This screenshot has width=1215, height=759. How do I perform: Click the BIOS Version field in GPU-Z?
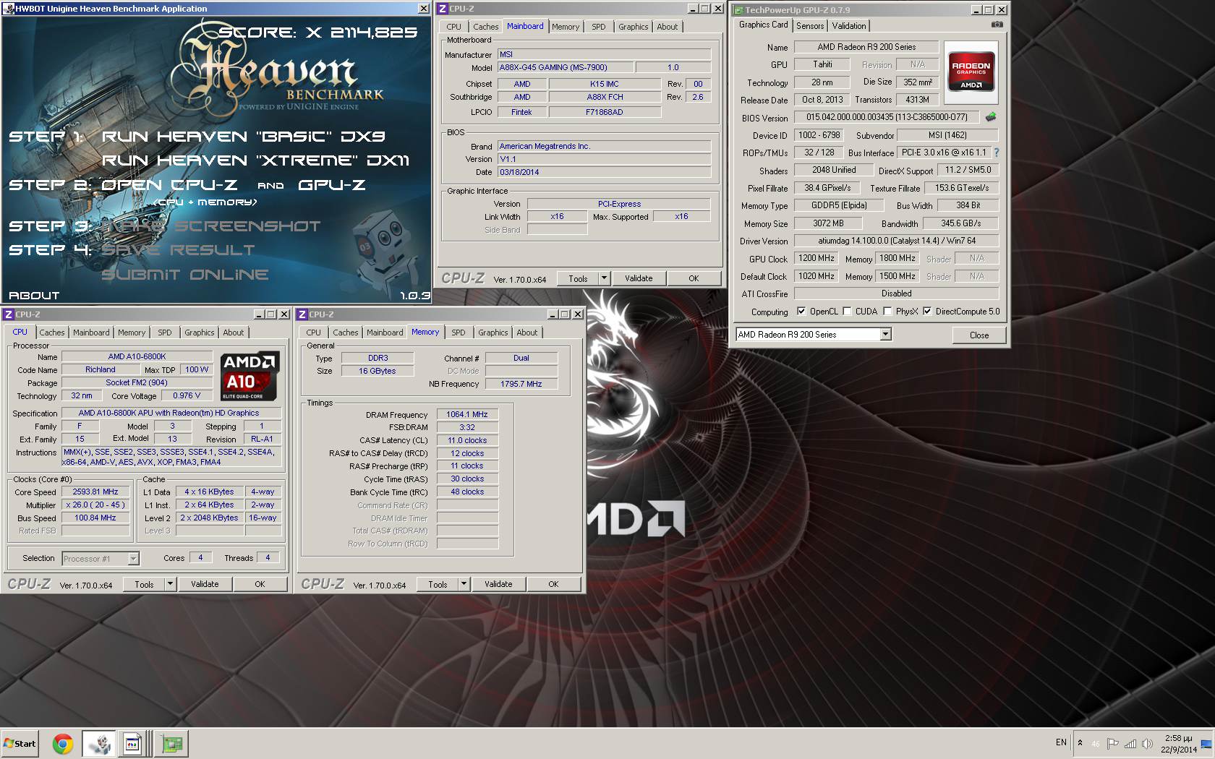pos(887,117)
